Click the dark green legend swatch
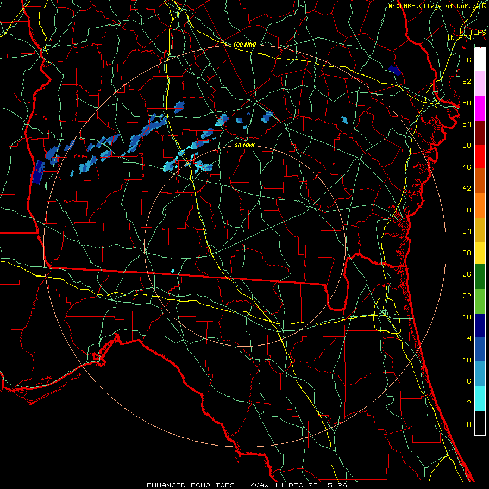The height and width of the screenshot is (489, 489). pyautogui.click(x=480, y=277)
